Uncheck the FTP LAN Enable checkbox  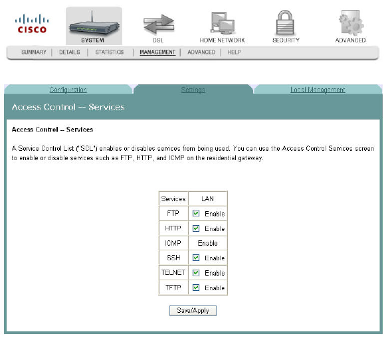point(196,214)
